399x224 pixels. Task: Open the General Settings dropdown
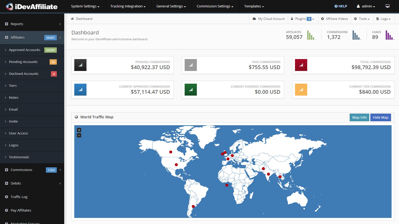pos(171,6)
